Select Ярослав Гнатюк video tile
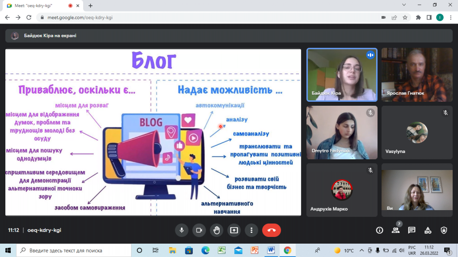The width and height of the screenshot is (458, 257). [417, 75]
